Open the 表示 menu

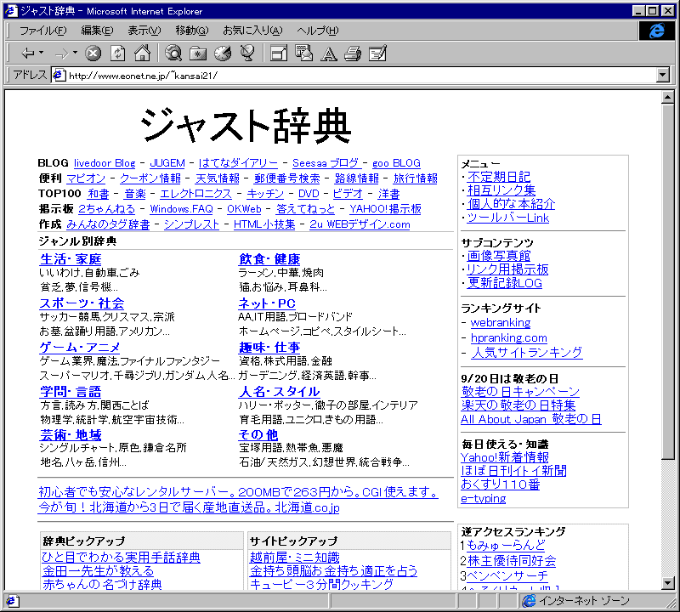pyautogui.click(x=144, y=31)
